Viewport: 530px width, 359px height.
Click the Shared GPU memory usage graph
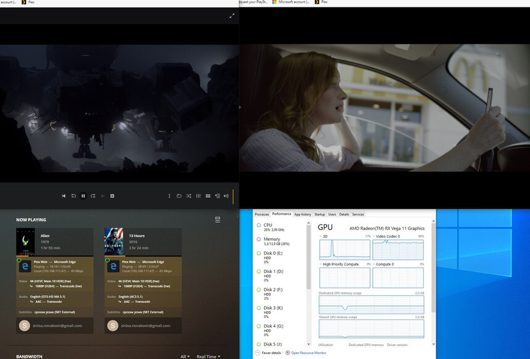tap(371, 329)
